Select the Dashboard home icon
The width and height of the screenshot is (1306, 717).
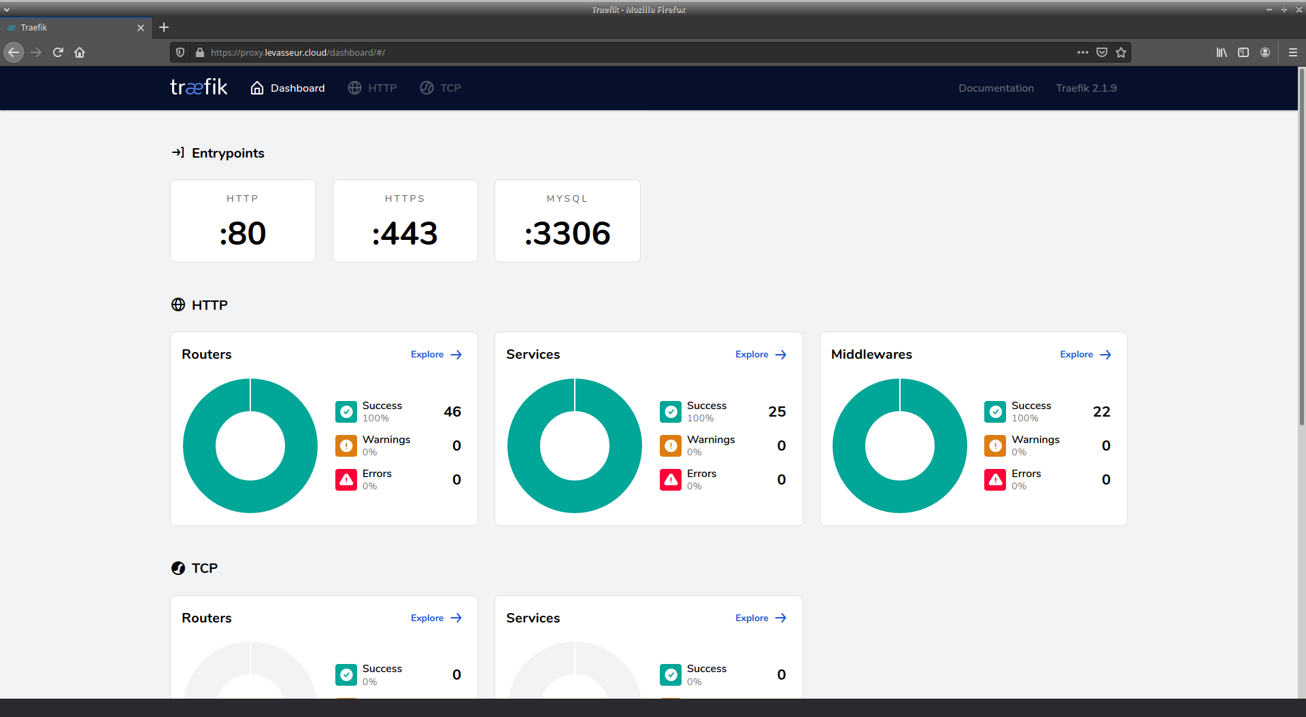click(x=257, y=88)
